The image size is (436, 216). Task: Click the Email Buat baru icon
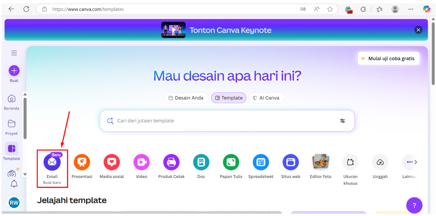click(52, 162)
